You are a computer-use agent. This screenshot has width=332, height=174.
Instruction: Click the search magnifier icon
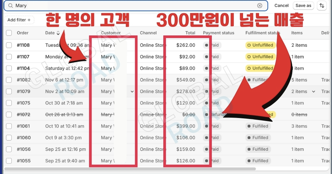(x=11, y=6)
